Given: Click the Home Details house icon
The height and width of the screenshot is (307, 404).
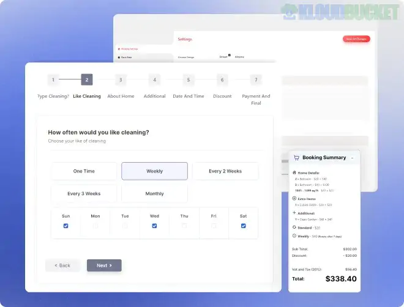Looking at the screenshot, I should tap(294, 172).
